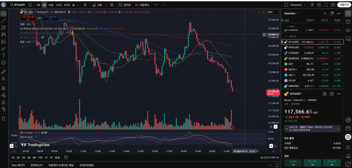Screen dimensions: 352x168
Task: Hide all drawings with eye icon
Action: pyautogui.click(x=4, y=109)
